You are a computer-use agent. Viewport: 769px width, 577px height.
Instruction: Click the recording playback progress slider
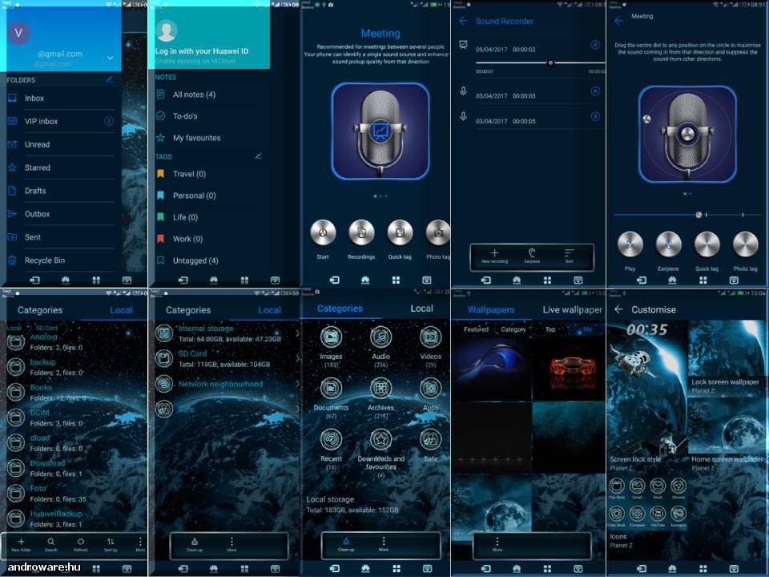(540, 63)
